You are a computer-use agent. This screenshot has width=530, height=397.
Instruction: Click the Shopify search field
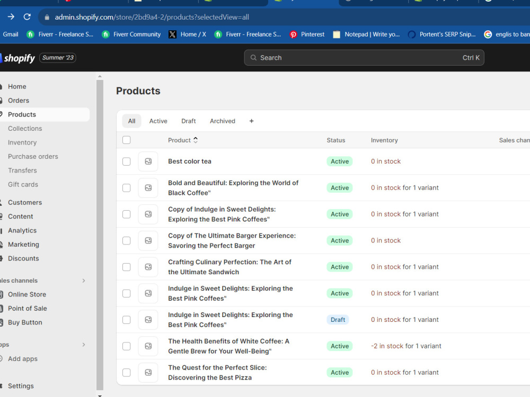tap(364, 58)
